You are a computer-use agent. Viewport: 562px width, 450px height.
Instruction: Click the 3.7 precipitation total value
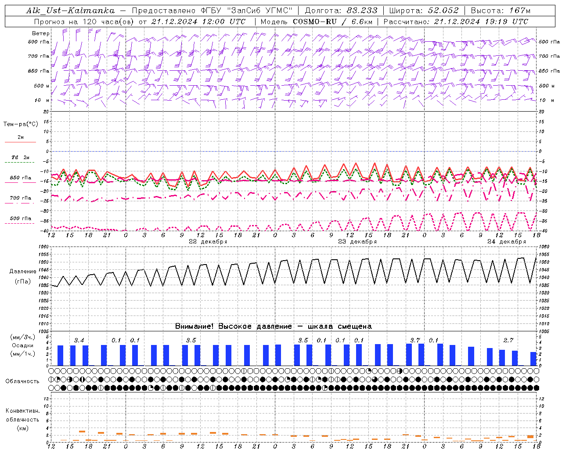coord(415,340)
